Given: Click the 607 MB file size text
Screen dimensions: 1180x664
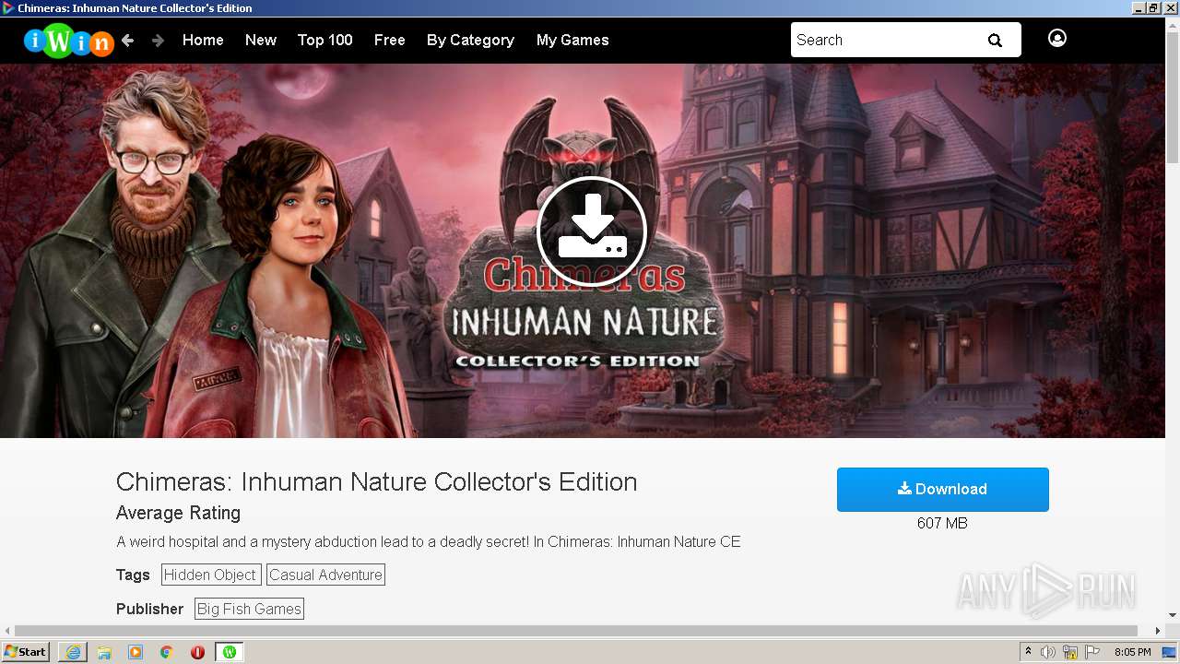Looking at the screenshot, I should tap(942, 523).
